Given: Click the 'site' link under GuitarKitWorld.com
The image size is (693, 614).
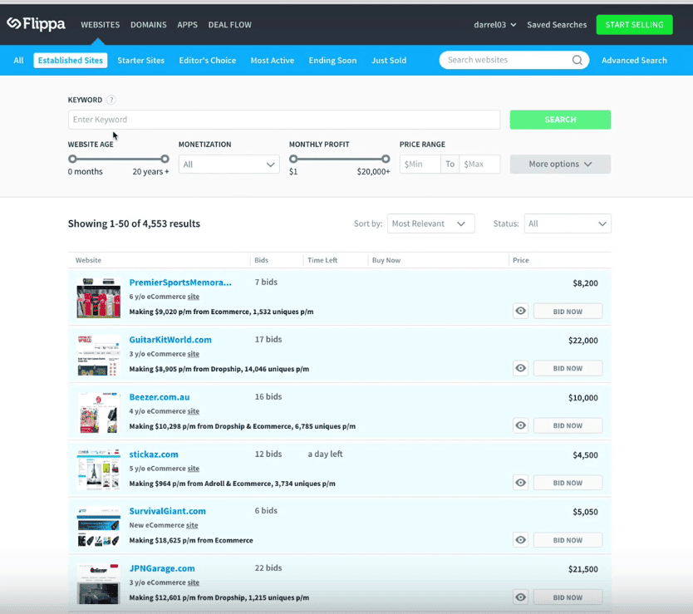Looking at the screenshot, I should 193,354.
